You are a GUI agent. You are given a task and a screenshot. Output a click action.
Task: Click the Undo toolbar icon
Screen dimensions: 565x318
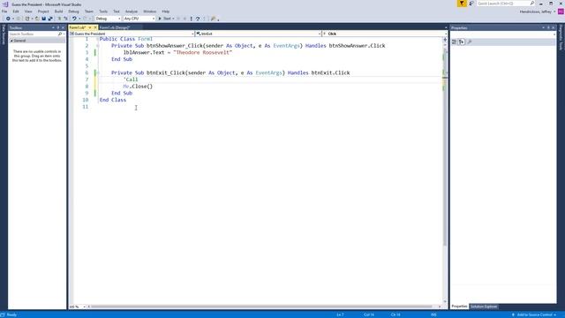point(74,19)
